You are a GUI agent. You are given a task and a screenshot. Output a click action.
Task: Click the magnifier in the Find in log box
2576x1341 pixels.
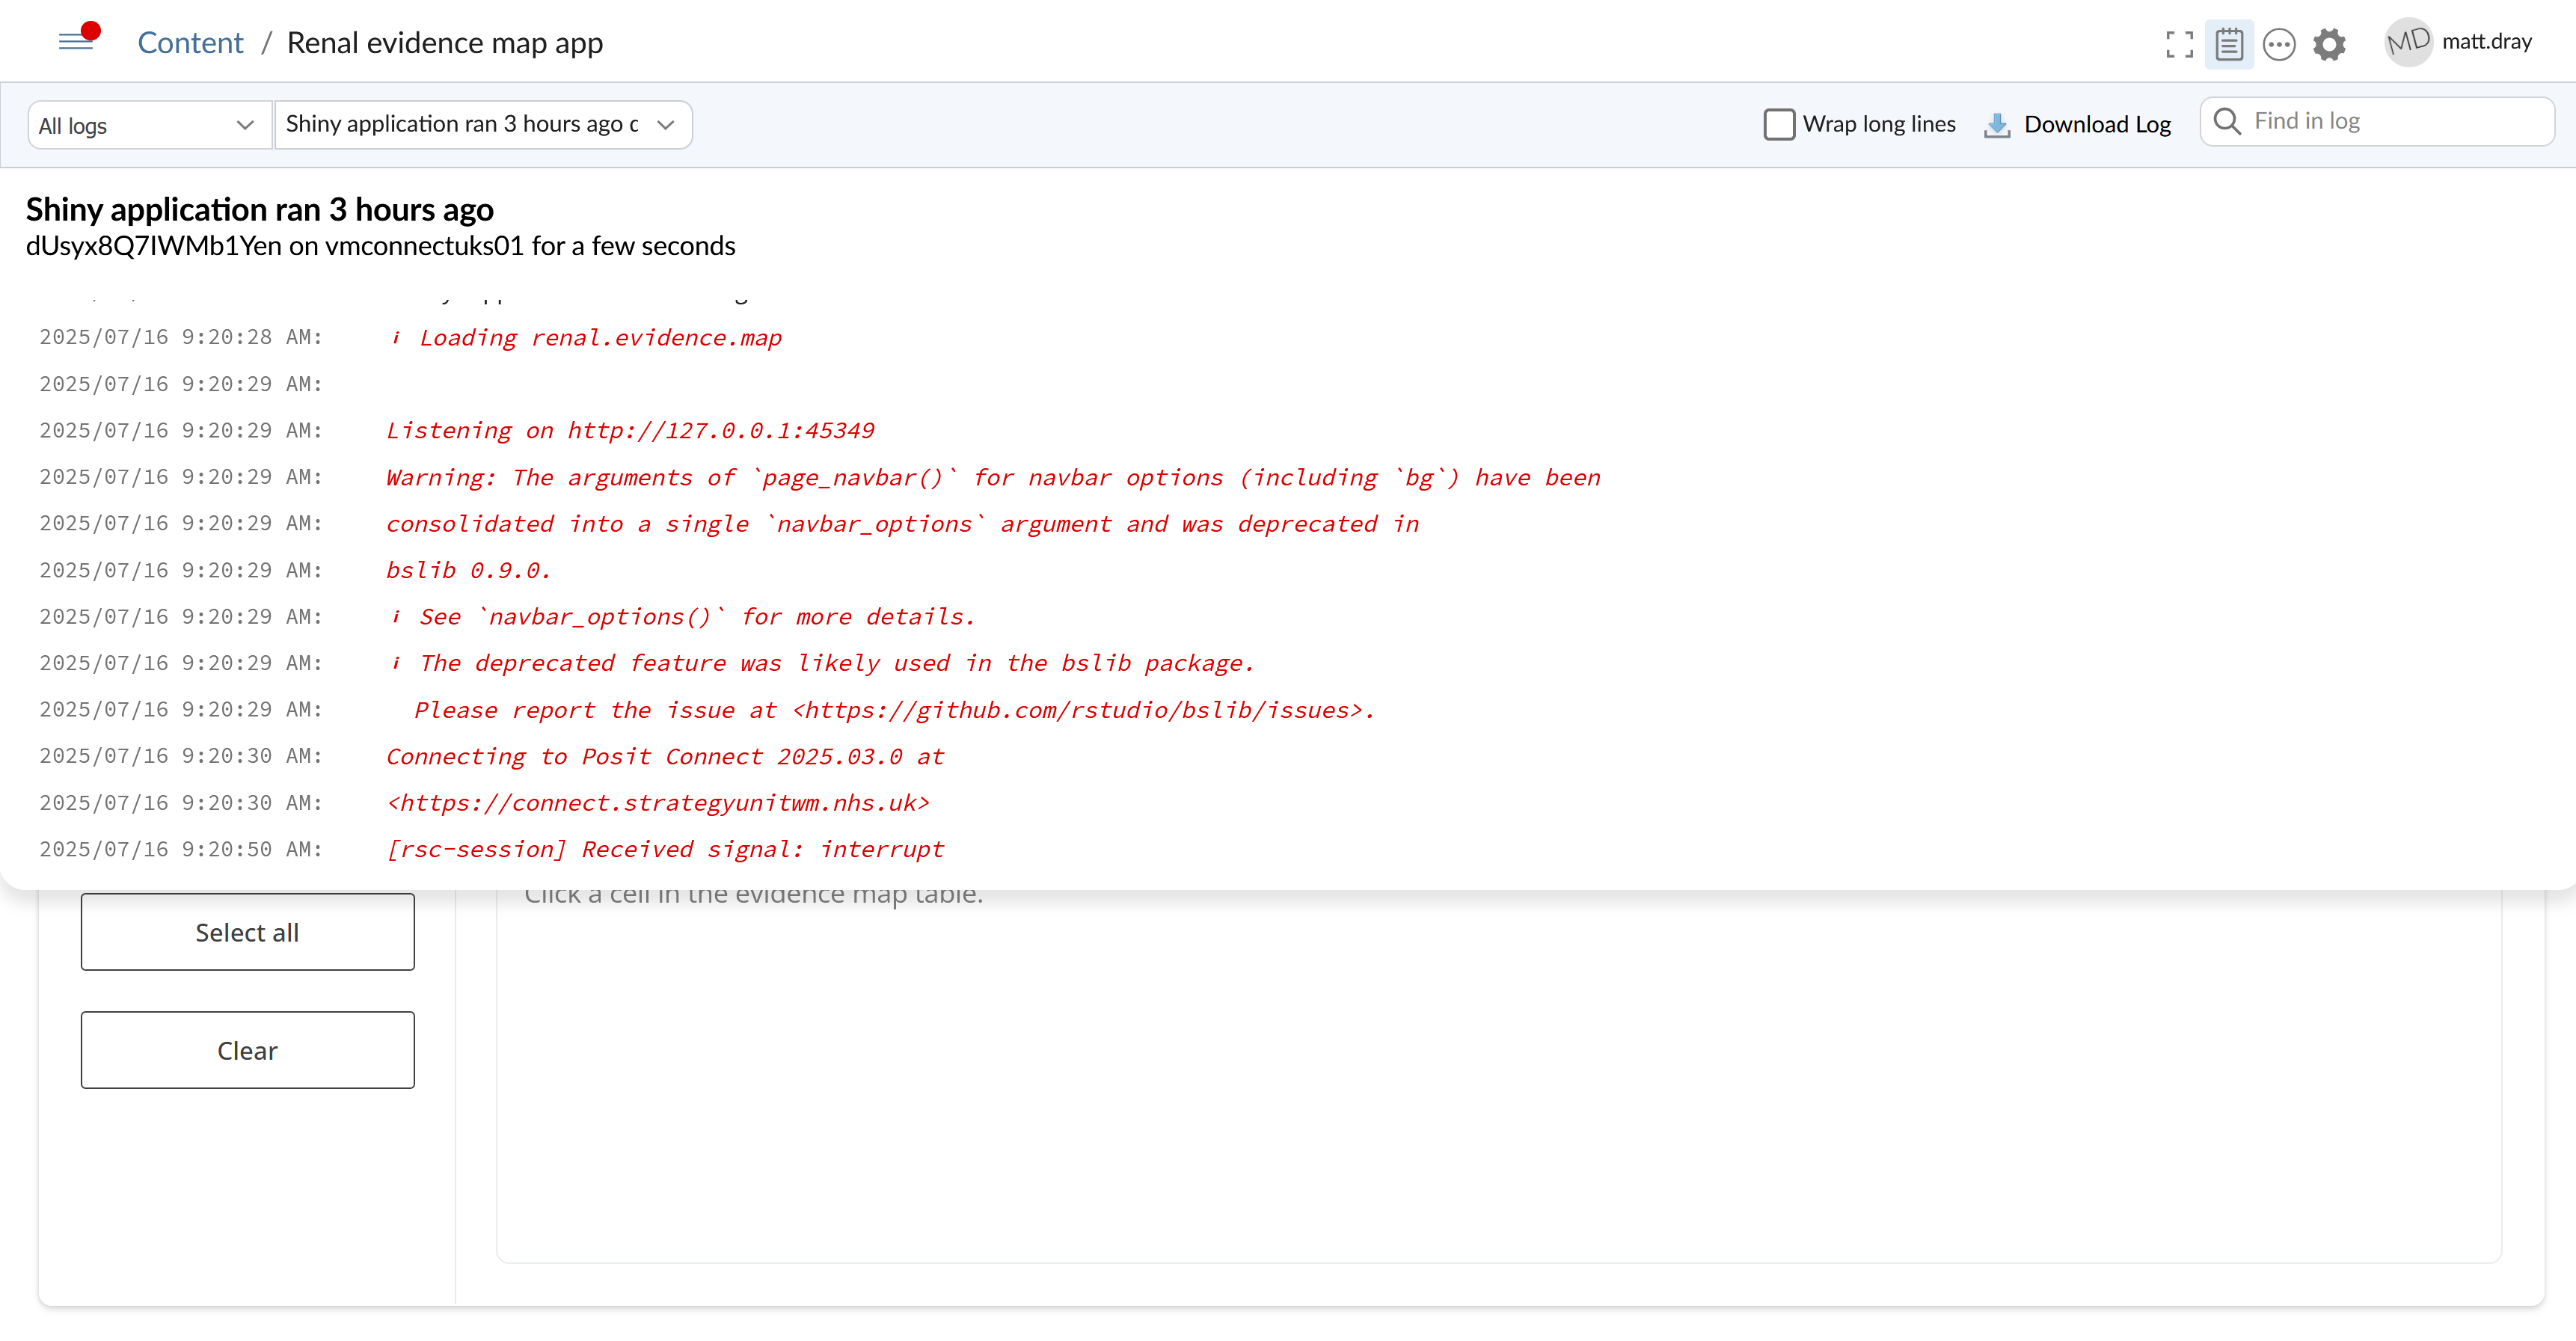pos(2228,121)
